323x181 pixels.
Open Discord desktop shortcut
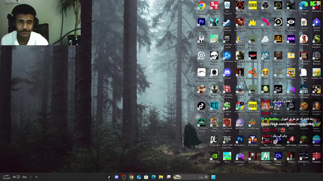pos(227,74)
